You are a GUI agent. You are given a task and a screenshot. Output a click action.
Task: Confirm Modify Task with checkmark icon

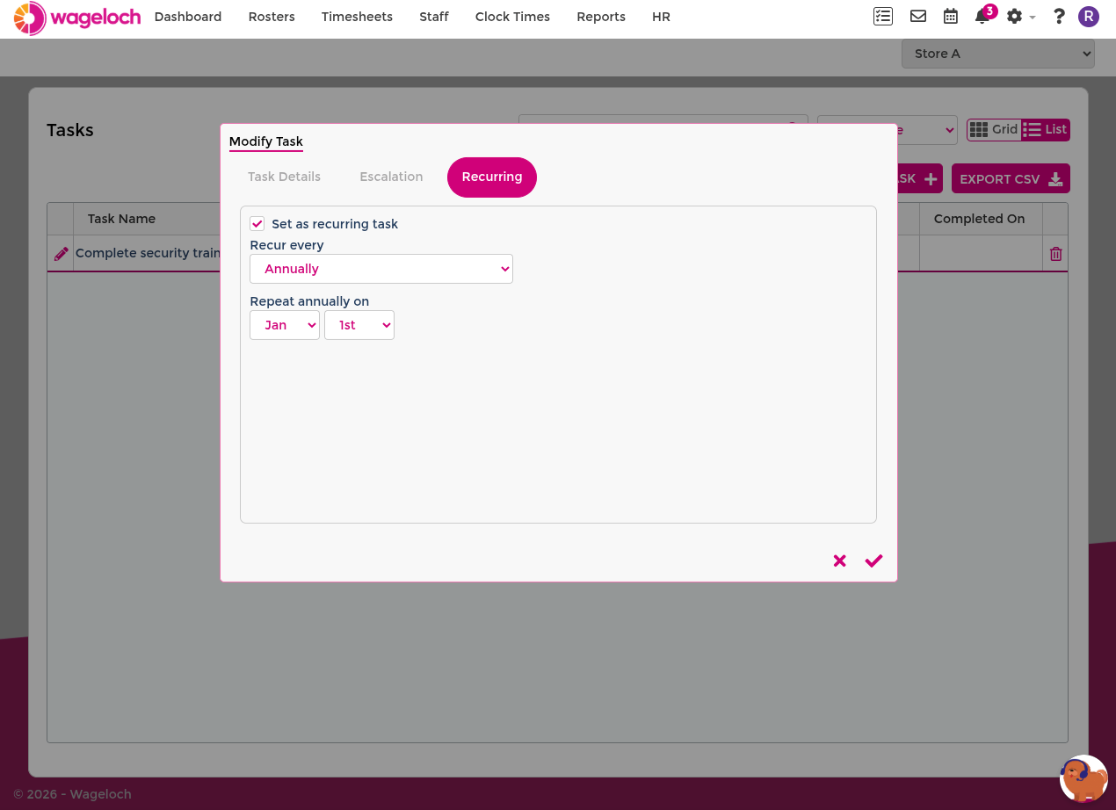(x=873, y=560)
